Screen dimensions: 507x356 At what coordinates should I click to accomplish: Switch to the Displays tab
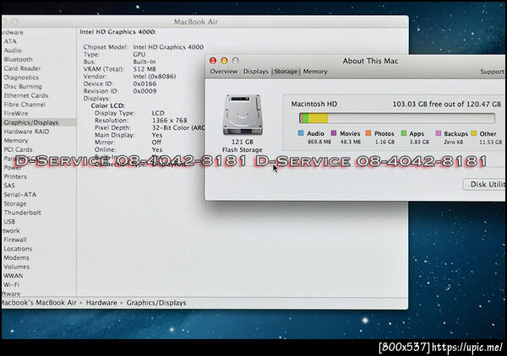(255, 72)
